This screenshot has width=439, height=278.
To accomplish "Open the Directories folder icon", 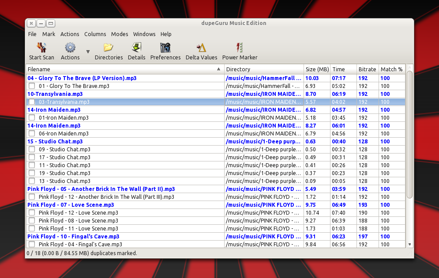I will point(109,48).
